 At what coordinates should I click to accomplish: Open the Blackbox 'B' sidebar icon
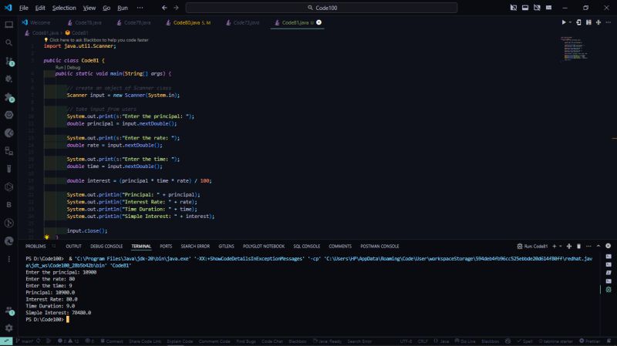(8, 205)
